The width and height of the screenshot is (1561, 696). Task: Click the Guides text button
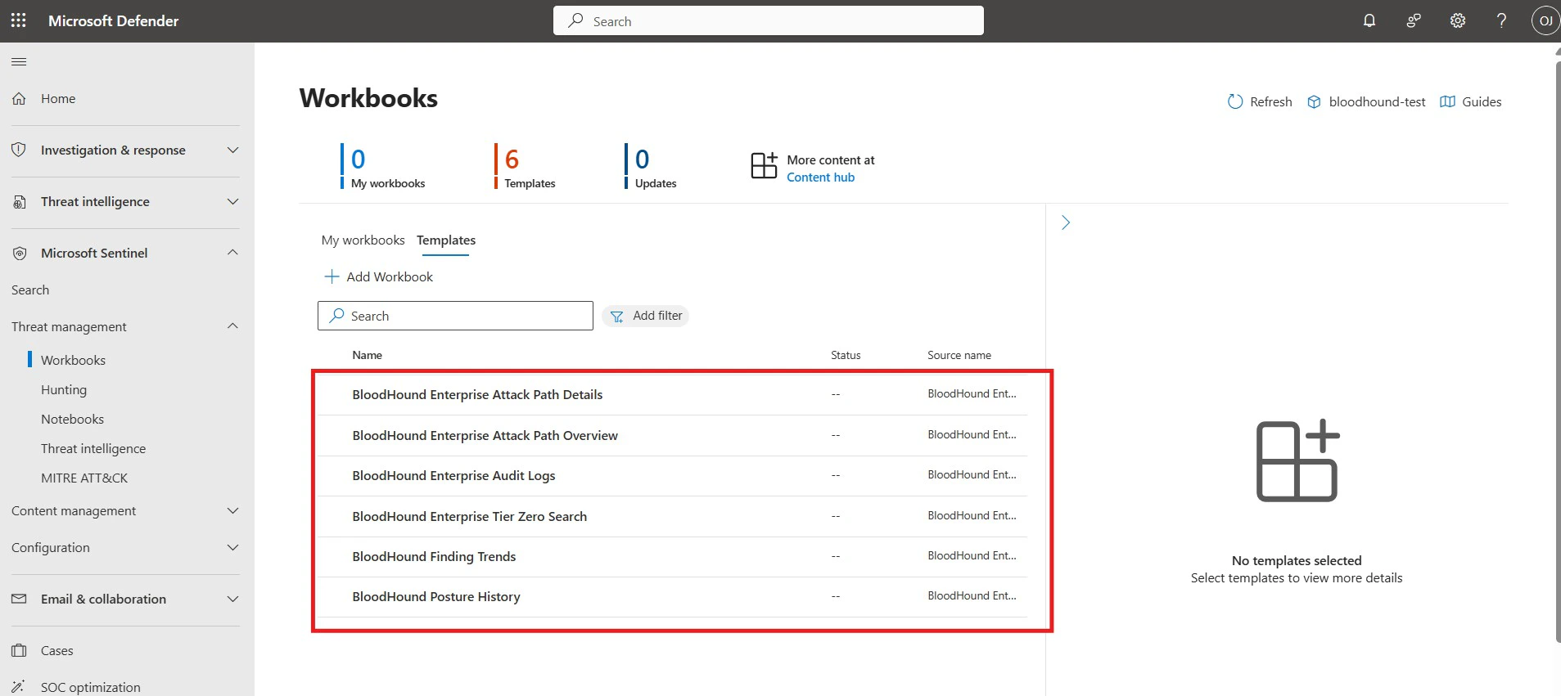pyautogui.click(x=1482, y=101)
